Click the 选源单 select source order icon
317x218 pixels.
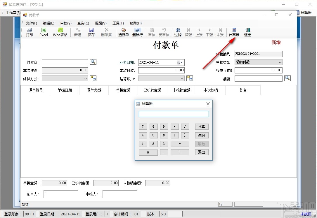pyautogui.click(x=123, y=32)
